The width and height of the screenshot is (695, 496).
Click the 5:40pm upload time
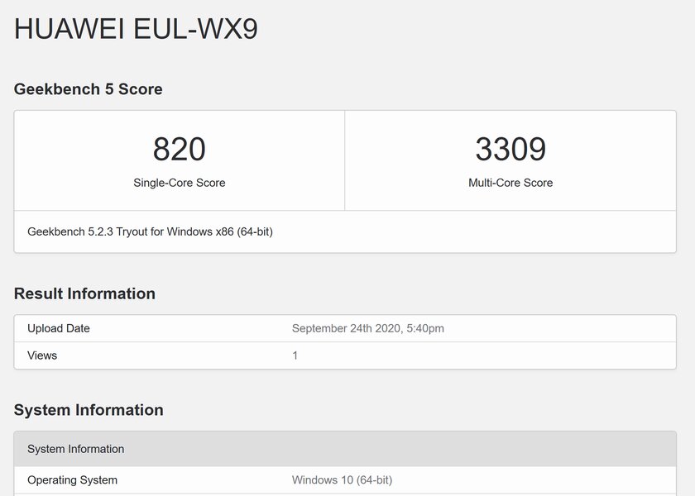point(425,328)
